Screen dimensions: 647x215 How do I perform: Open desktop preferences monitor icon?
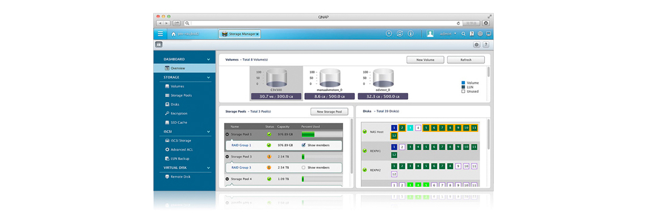488,34
